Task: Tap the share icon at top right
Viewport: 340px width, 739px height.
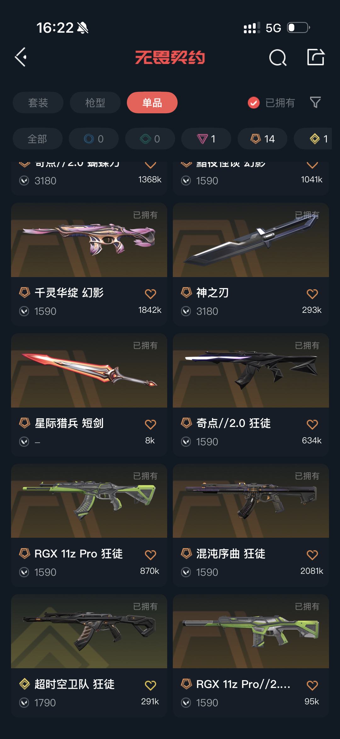Action: coord(315,57)
